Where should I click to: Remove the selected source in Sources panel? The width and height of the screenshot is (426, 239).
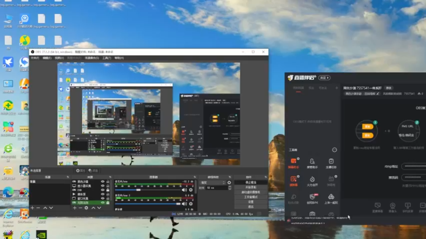click(80, 208)
